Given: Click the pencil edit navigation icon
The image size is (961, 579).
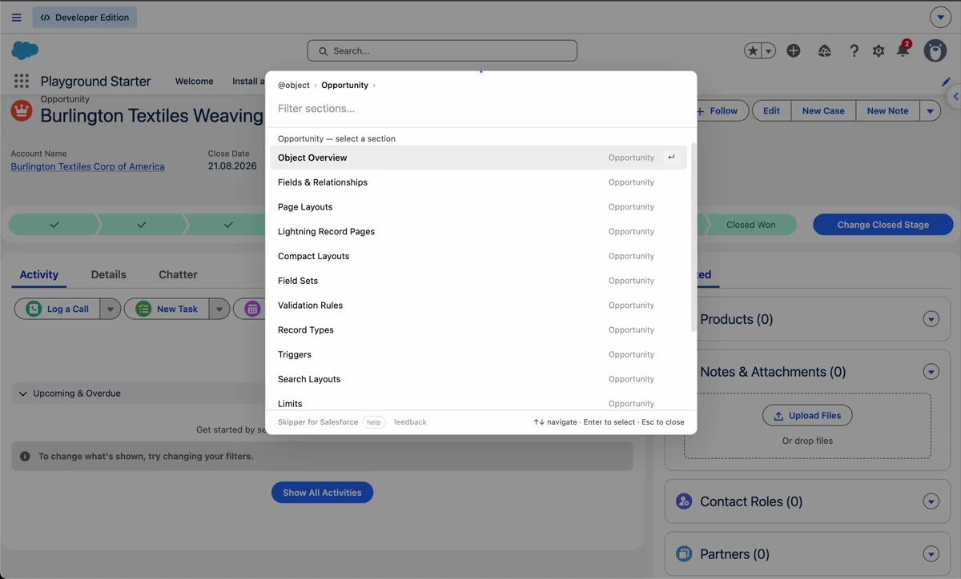Looking at the screenshot, I should [946, 82].
